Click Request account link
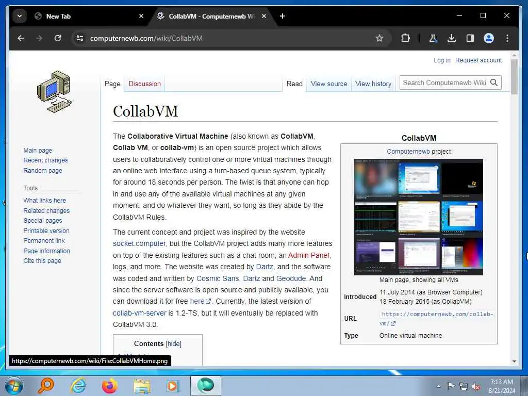 click(478, 60)
